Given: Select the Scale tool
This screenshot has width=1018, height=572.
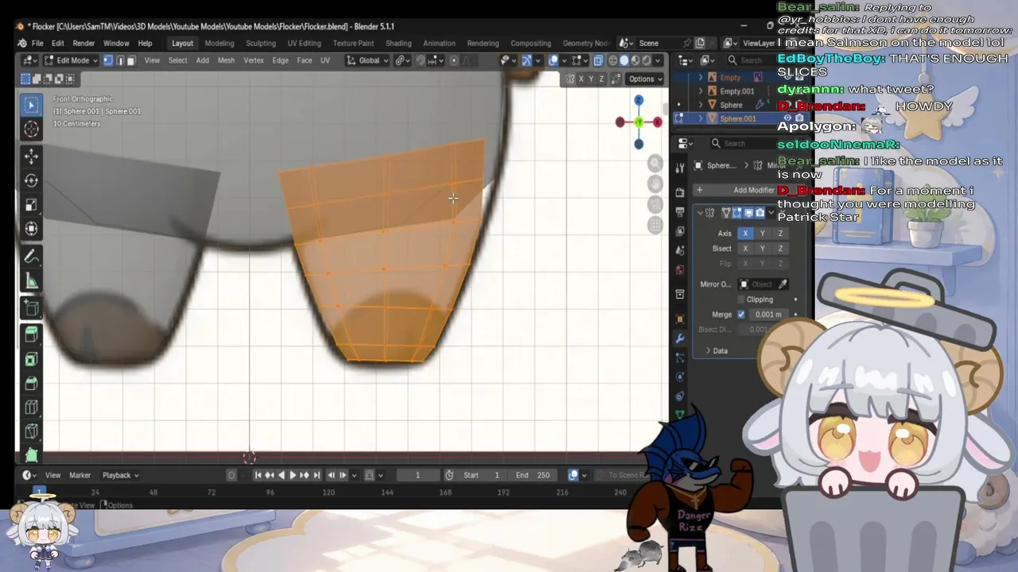Looking at the screenshot, I should (x=32, y=205).
